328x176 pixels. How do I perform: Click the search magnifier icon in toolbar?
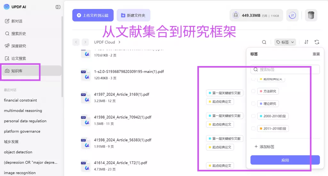pyautogui.click(x=264, y=42)
